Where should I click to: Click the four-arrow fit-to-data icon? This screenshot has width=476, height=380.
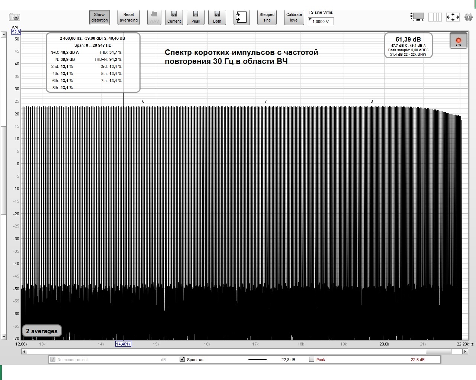tap(453, 17)
